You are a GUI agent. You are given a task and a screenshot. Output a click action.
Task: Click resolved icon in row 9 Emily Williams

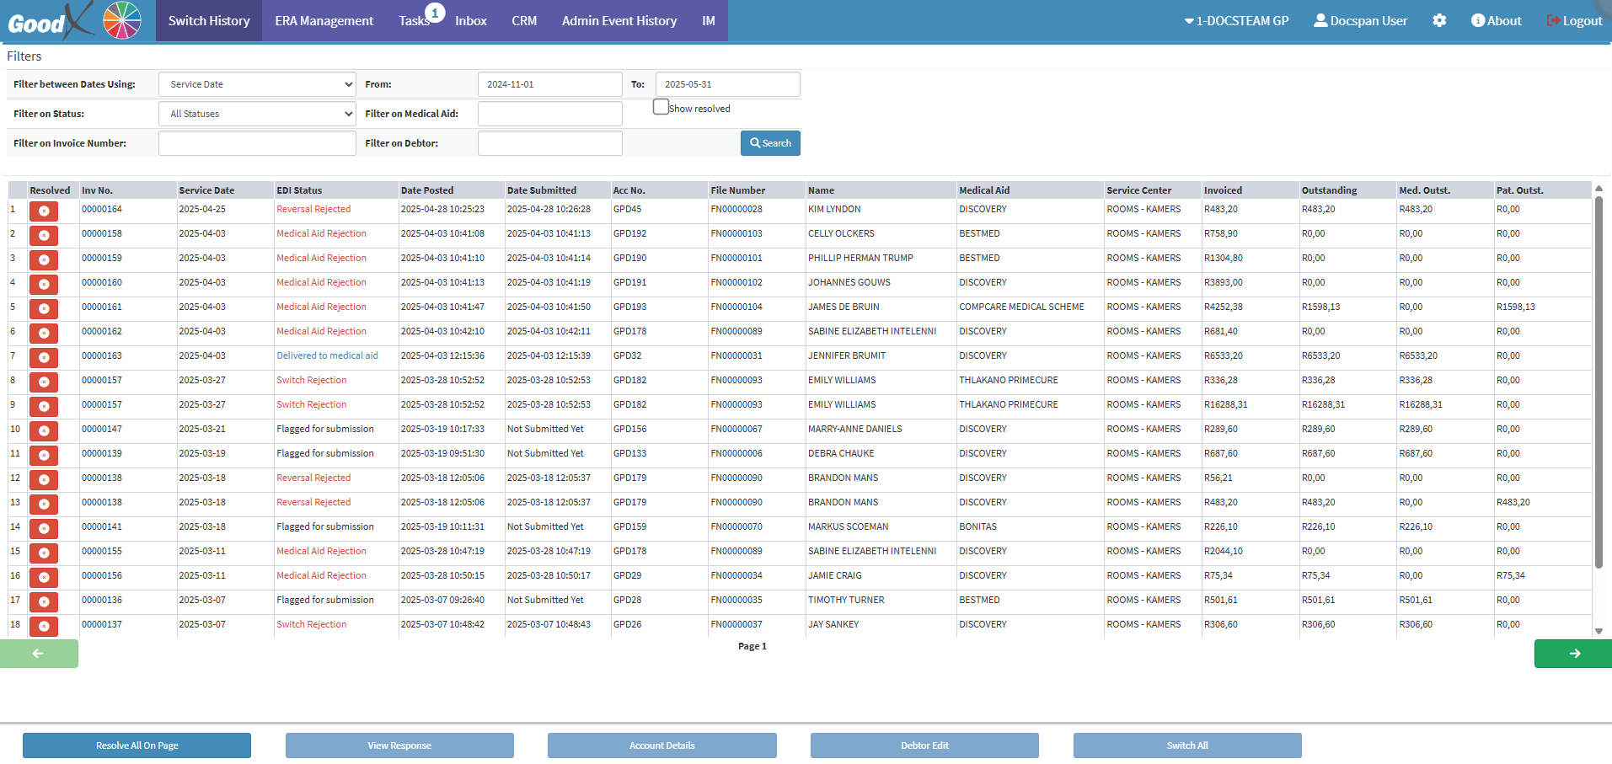[x=44, y=406]
